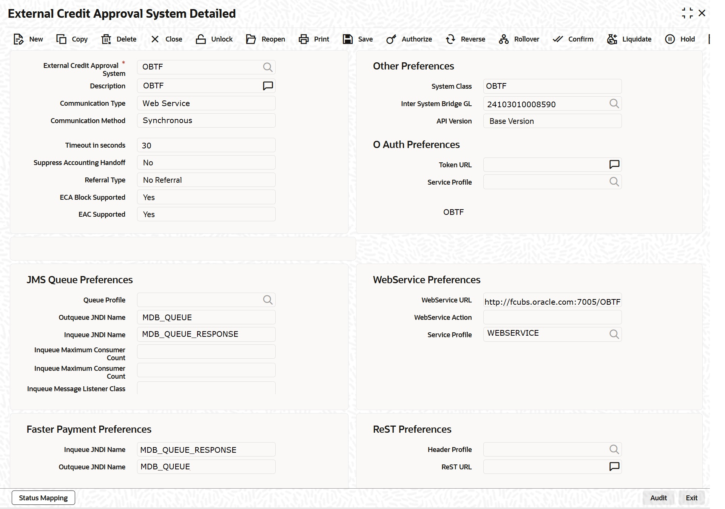The height and width of the screenshot is (509, 725).
Task: Open Queue Profile lookup list
Action: tap(268, 300)
